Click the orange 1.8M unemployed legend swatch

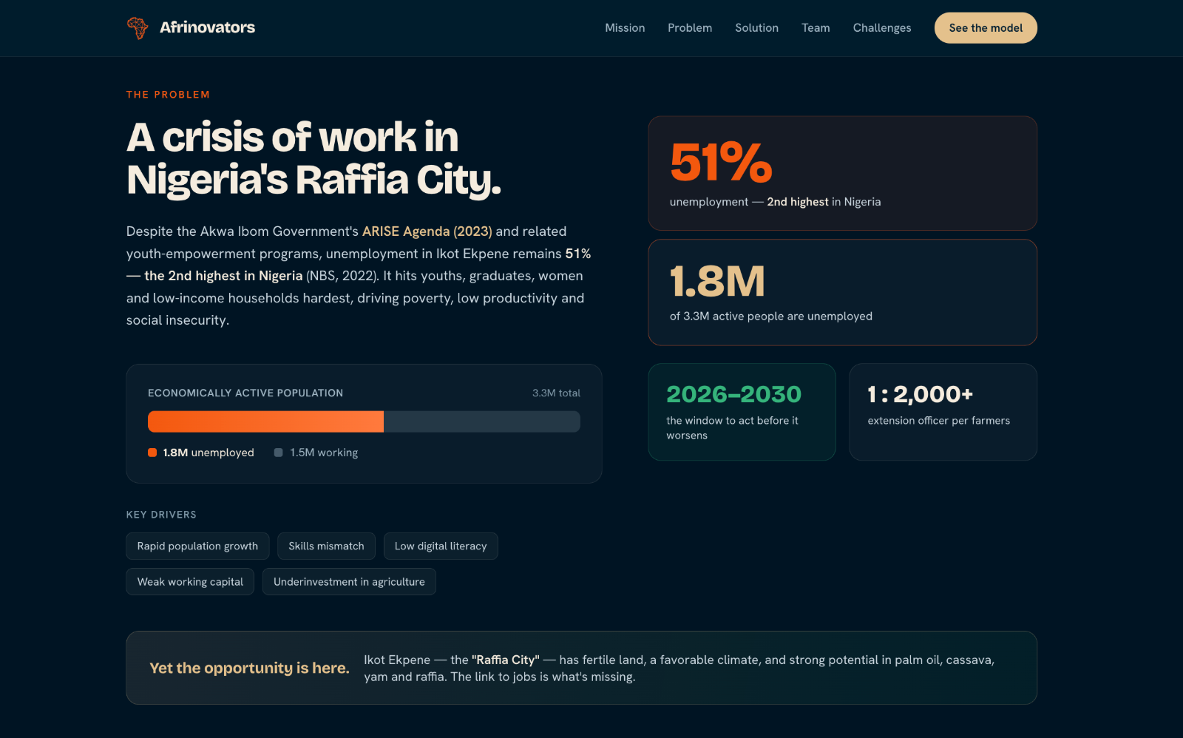click(x=152, y=453)
